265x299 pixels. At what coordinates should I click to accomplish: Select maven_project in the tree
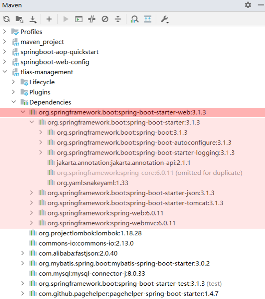coord(42,42)
